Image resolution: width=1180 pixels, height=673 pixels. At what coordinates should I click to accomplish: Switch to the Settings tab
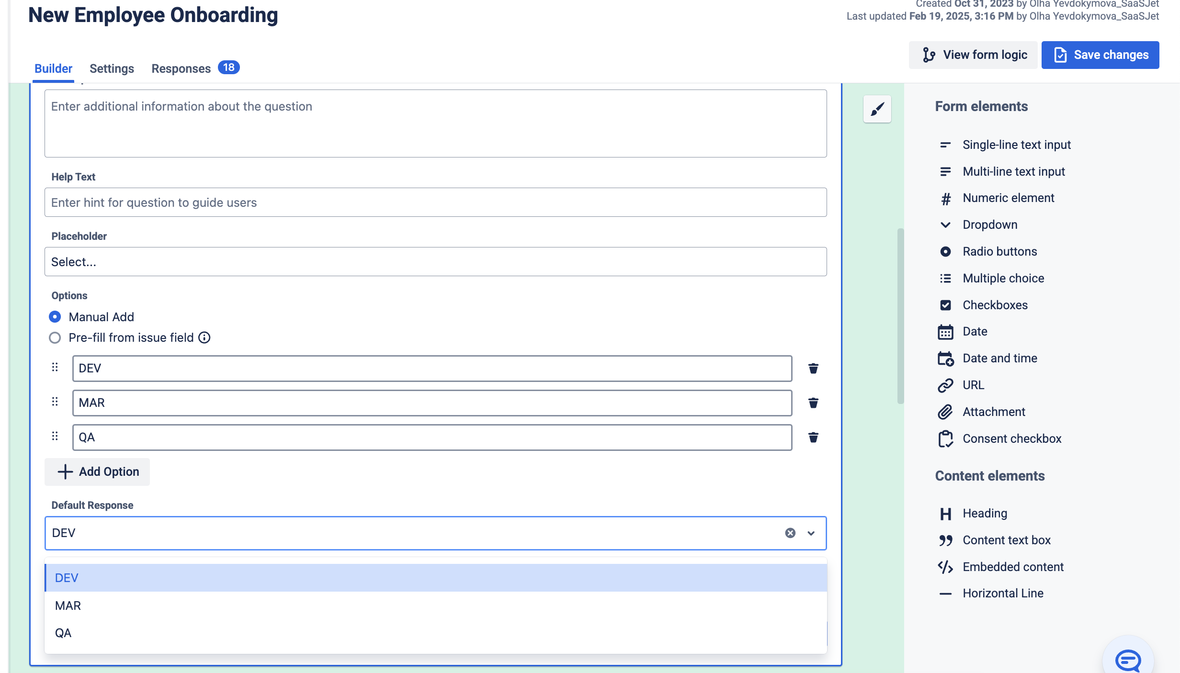112,68
